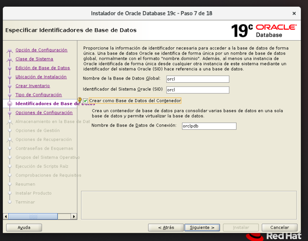The width and height of the screenshot is (308, 241).
Task: Click the sidebar horizontal scrollbar thumb
Action: (33, 216)
